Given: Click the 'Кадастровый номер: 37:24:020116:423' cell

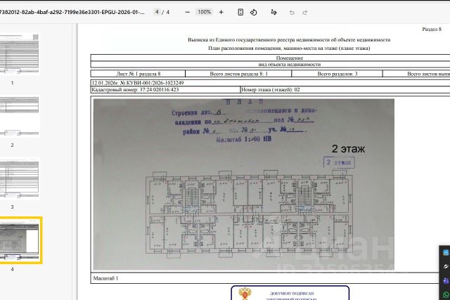Looking at the screenshot, I should point(165,89).
